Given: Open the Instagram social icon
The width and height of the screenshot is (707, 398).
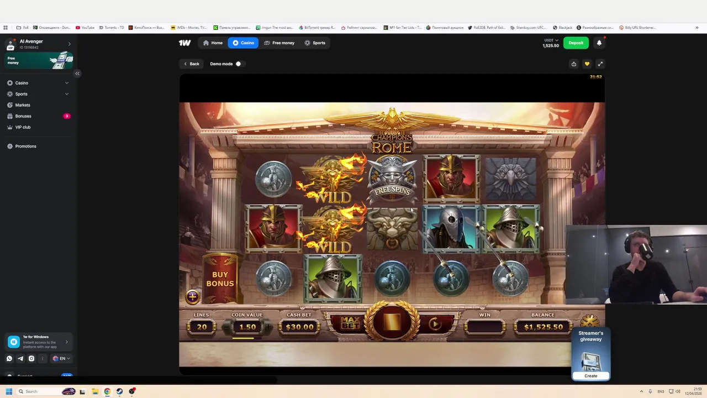Looking at the screenshot, I should coord(31,358).
